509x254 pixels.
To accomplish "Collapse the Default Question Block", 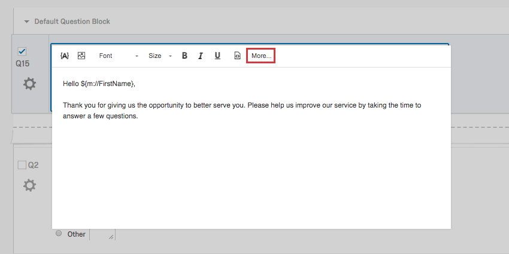I will (x=27, y=22).
